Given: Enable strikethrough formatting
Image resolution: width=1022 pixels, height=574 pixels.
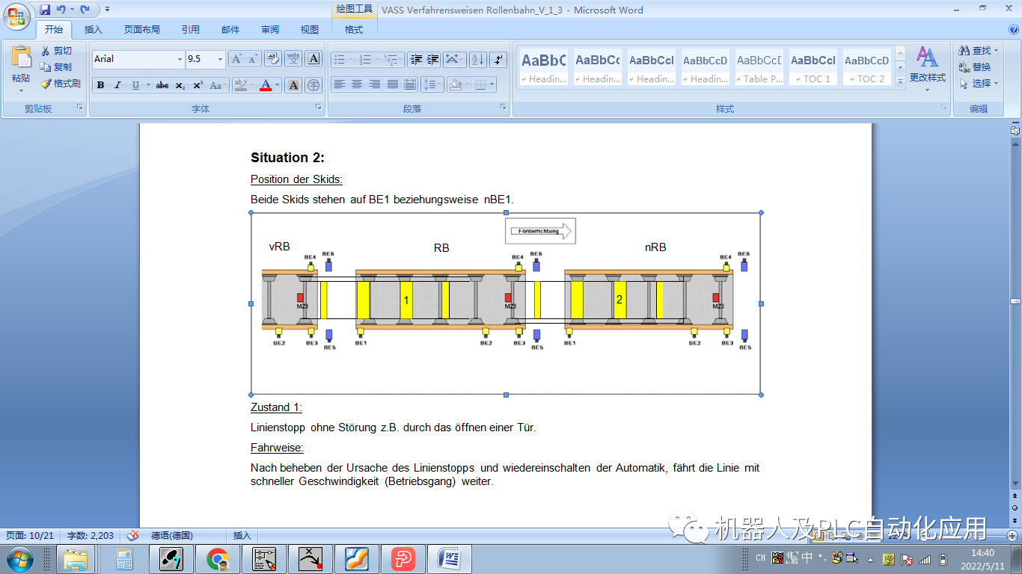Looking at the screenshot, I should 163,85.
